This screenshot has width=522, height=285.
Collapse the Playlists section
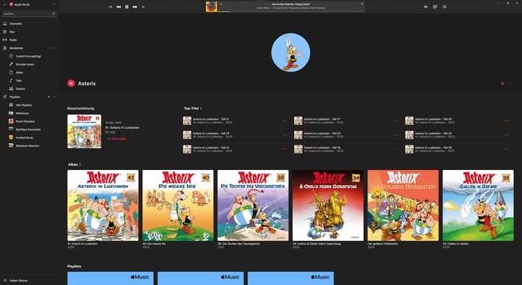click(54, 97)
